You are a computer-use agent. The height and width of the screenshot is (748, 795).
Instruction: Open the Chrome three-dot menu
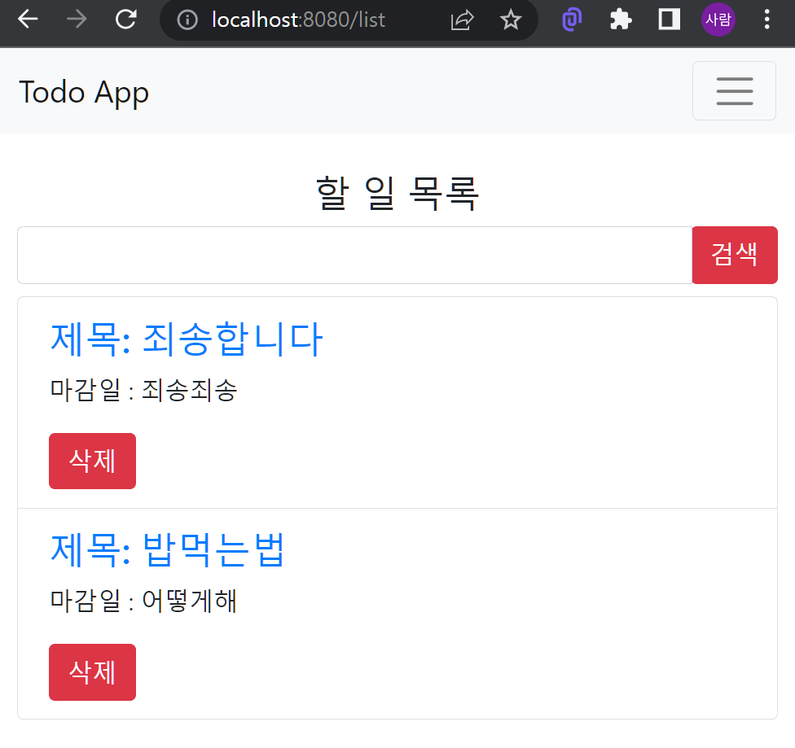[766, 19]
